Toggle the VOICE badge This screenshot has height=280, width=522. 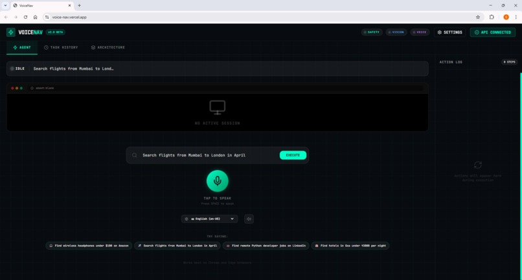(x=420, y=32)
